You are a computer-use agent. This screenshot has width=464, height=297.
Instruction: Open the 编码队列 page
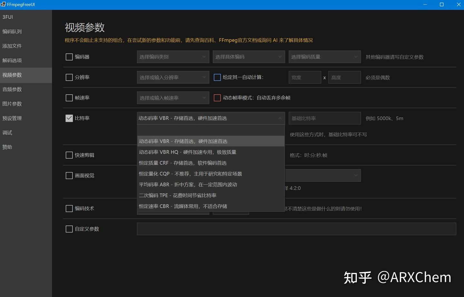[x=12, y=31]
